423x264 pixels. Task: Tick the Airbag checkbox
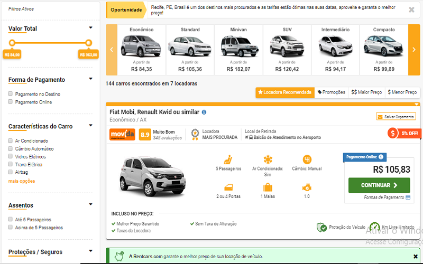point(10,172)
